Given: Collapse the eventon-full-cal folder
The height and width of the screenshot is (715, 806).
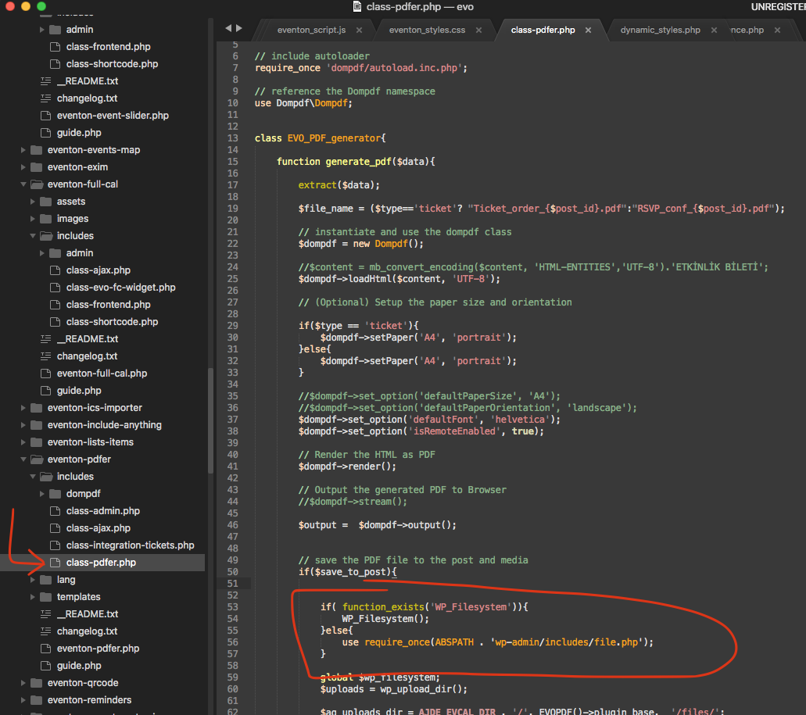Looking at the screenshot, I should click(23, 184).
